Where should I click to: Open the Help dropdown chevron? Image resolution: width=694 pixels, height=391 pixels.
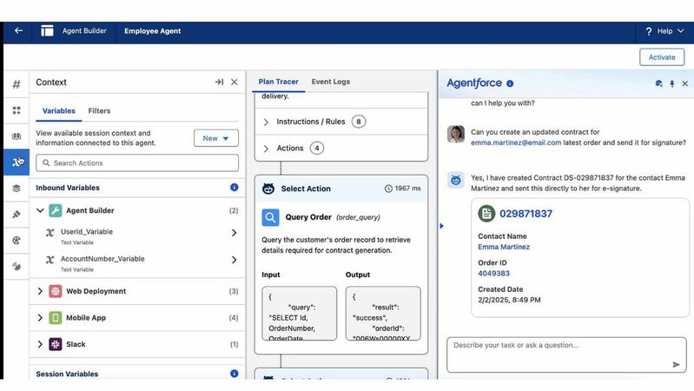click(681, 31)
